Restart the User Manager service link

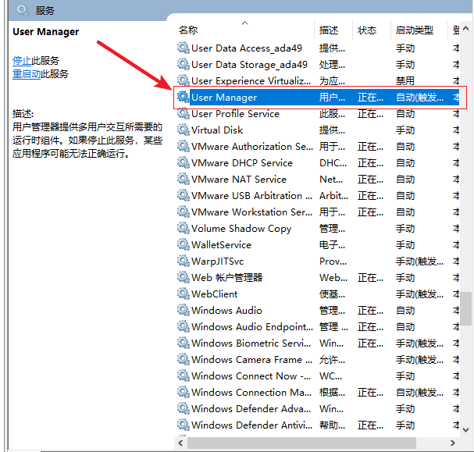point(27,74)
